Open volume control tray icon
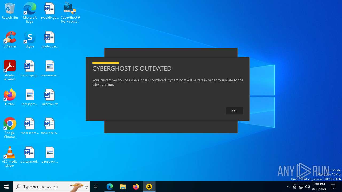Screen dimensions: 342x192 308,187
